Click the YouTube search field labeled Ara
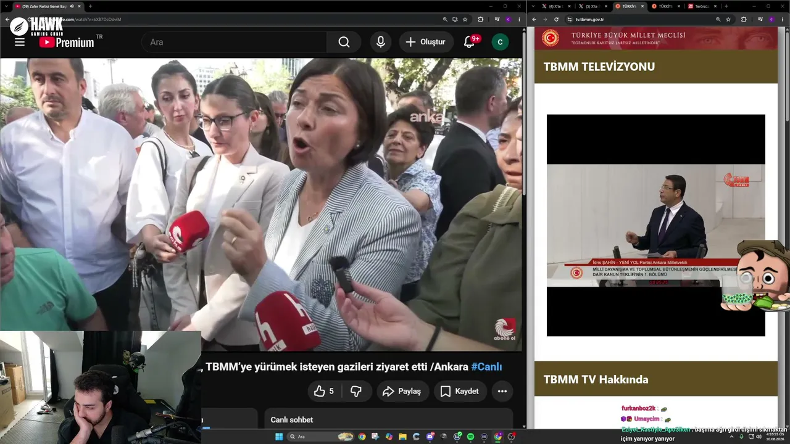This screenshot has width=790, height=444. [x=235, y=42]
